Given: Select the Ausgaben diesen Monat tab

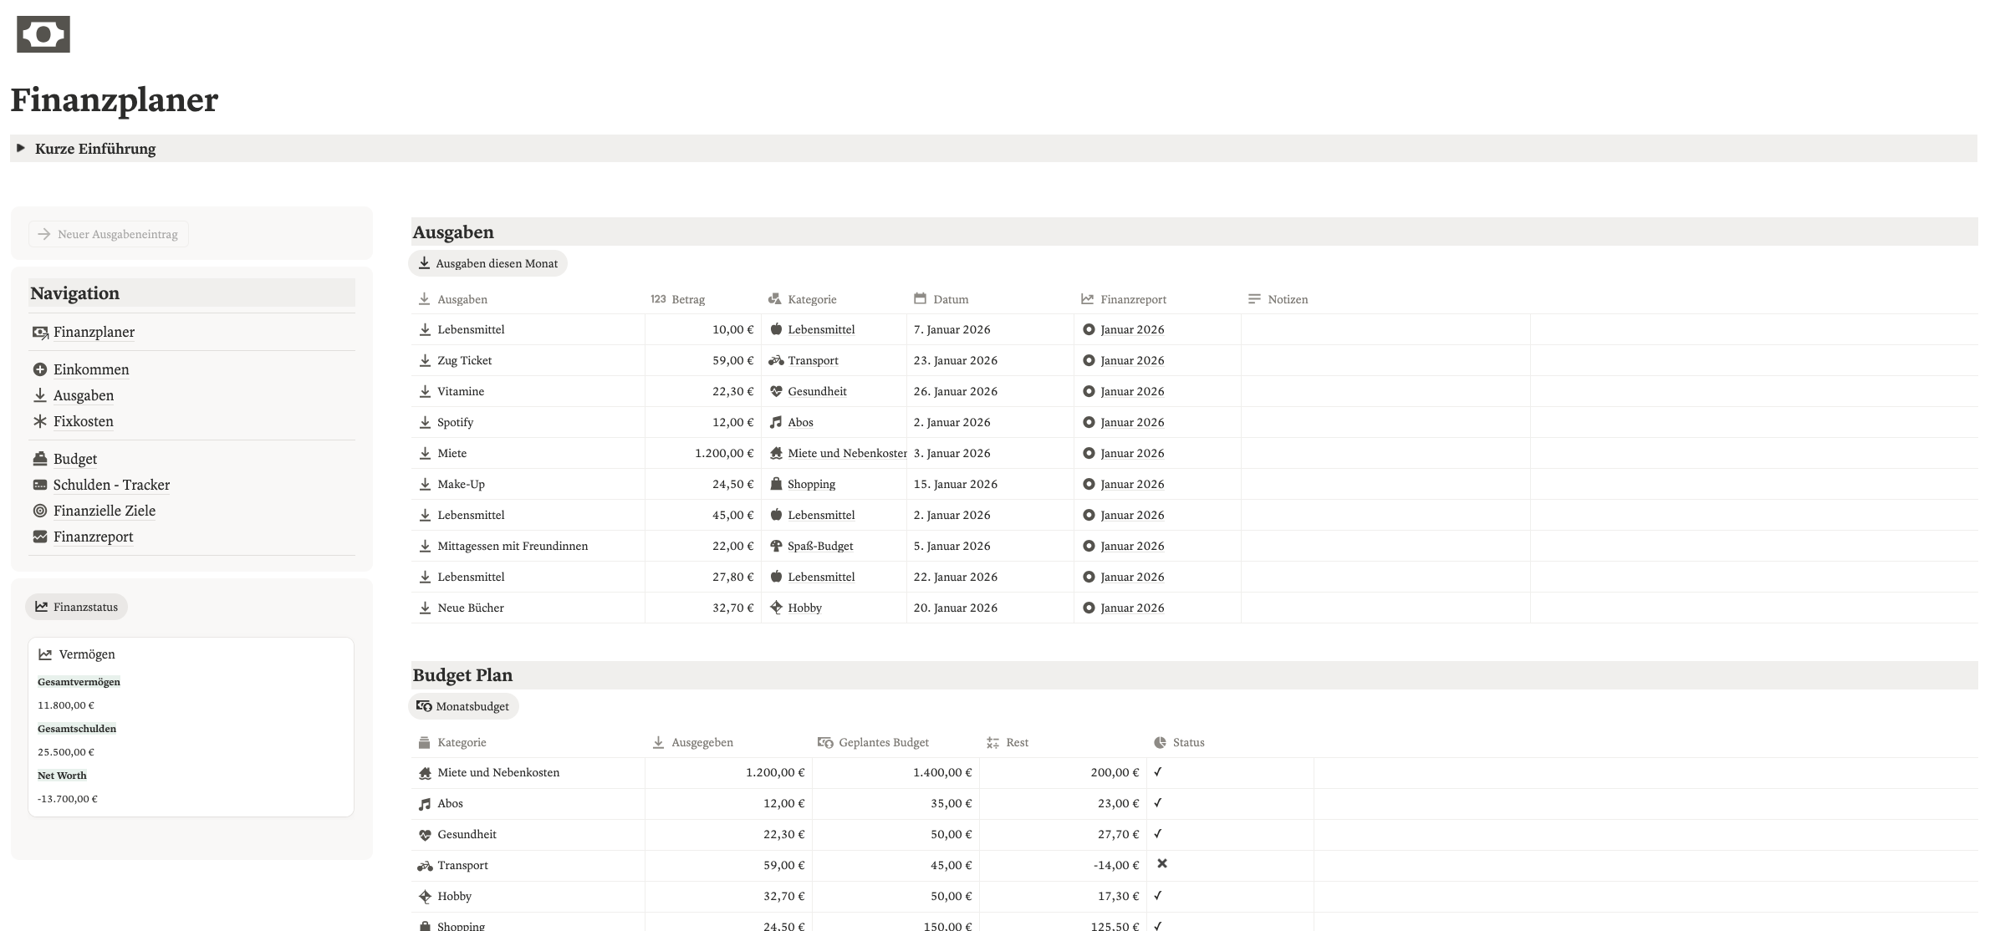Looking at the screenshot, I should point(487,263).
